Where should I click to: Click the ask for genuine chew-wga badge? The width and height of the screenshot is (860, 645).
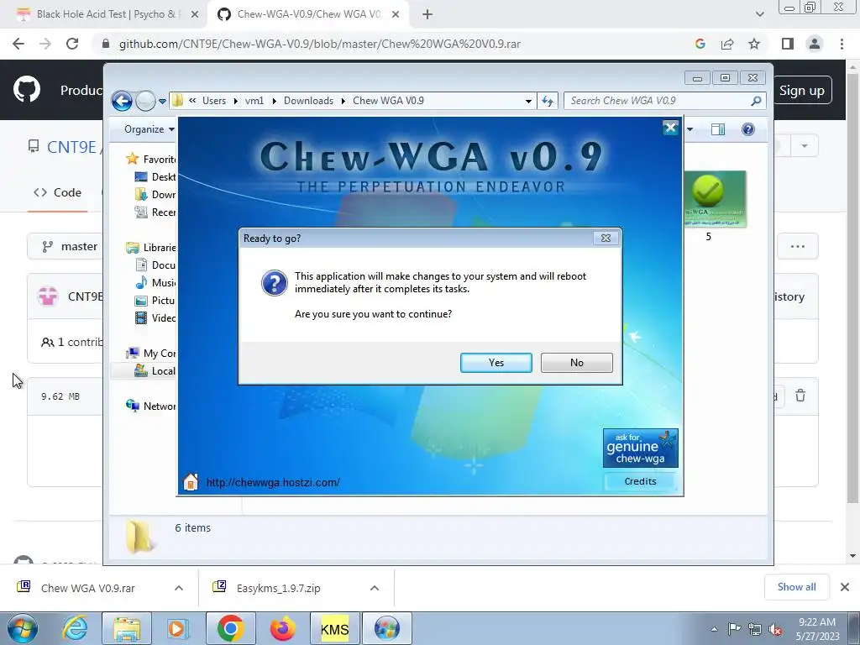640,448
